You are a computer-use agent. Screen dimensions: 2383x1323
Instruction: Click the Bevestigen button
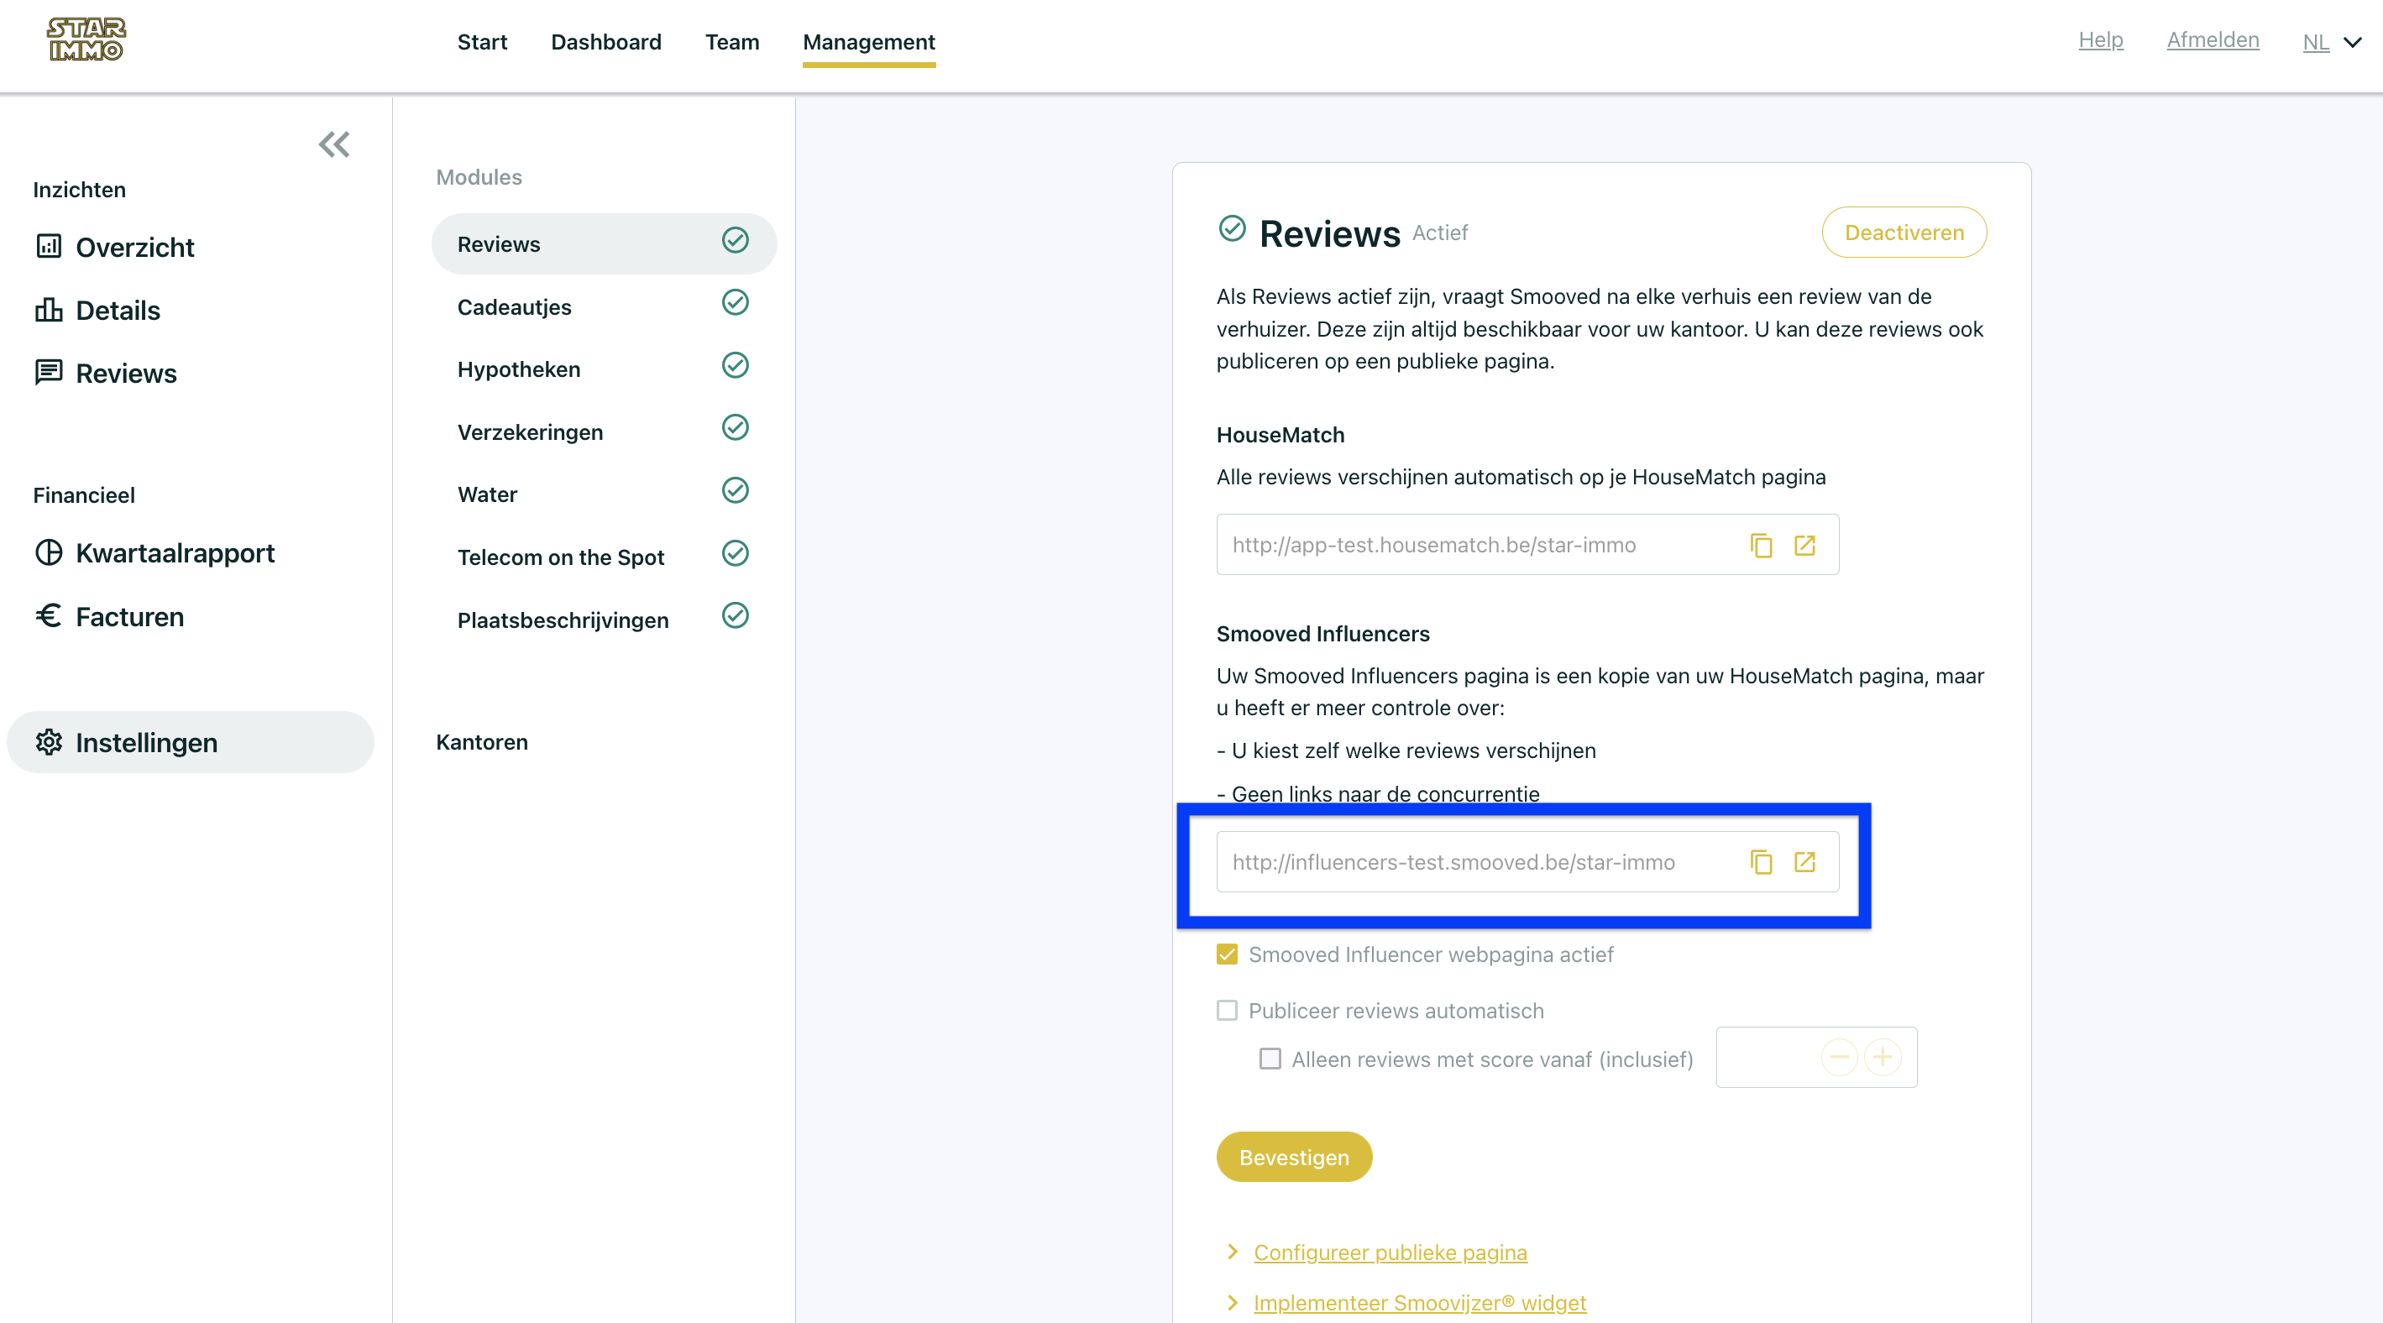(x=1294, y=1158)
